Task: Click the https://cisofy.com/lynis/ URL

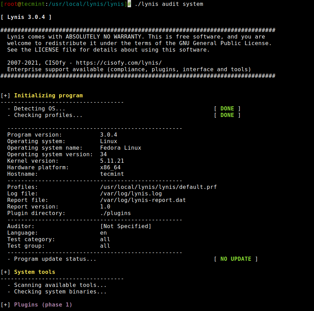Action: click(119, 63)
